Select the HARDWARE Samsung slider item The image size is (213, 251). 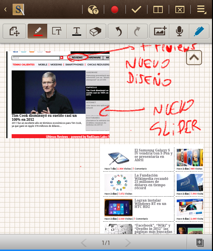click(x=98, y=78)
